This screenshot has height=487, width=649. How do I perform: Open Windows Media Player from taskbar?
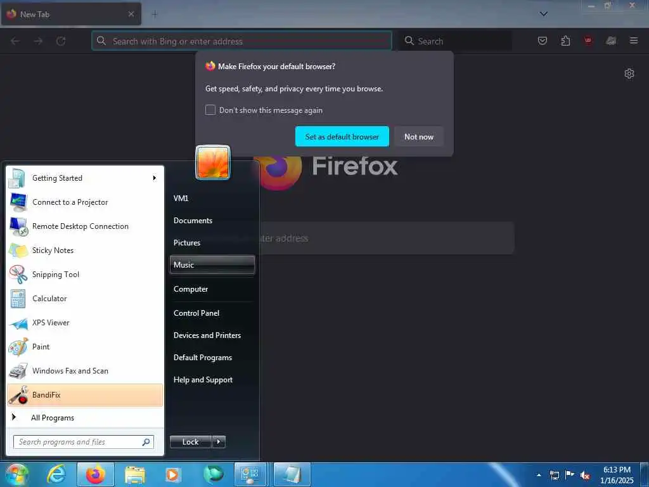pyautogui.click(x=174, y=474)
